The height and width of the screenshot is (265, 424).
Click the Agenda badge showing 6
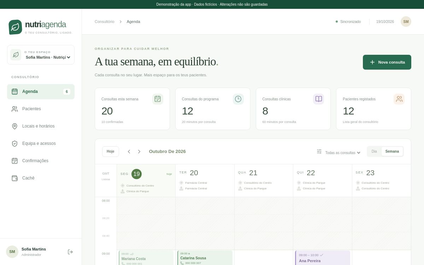point(67,92)
